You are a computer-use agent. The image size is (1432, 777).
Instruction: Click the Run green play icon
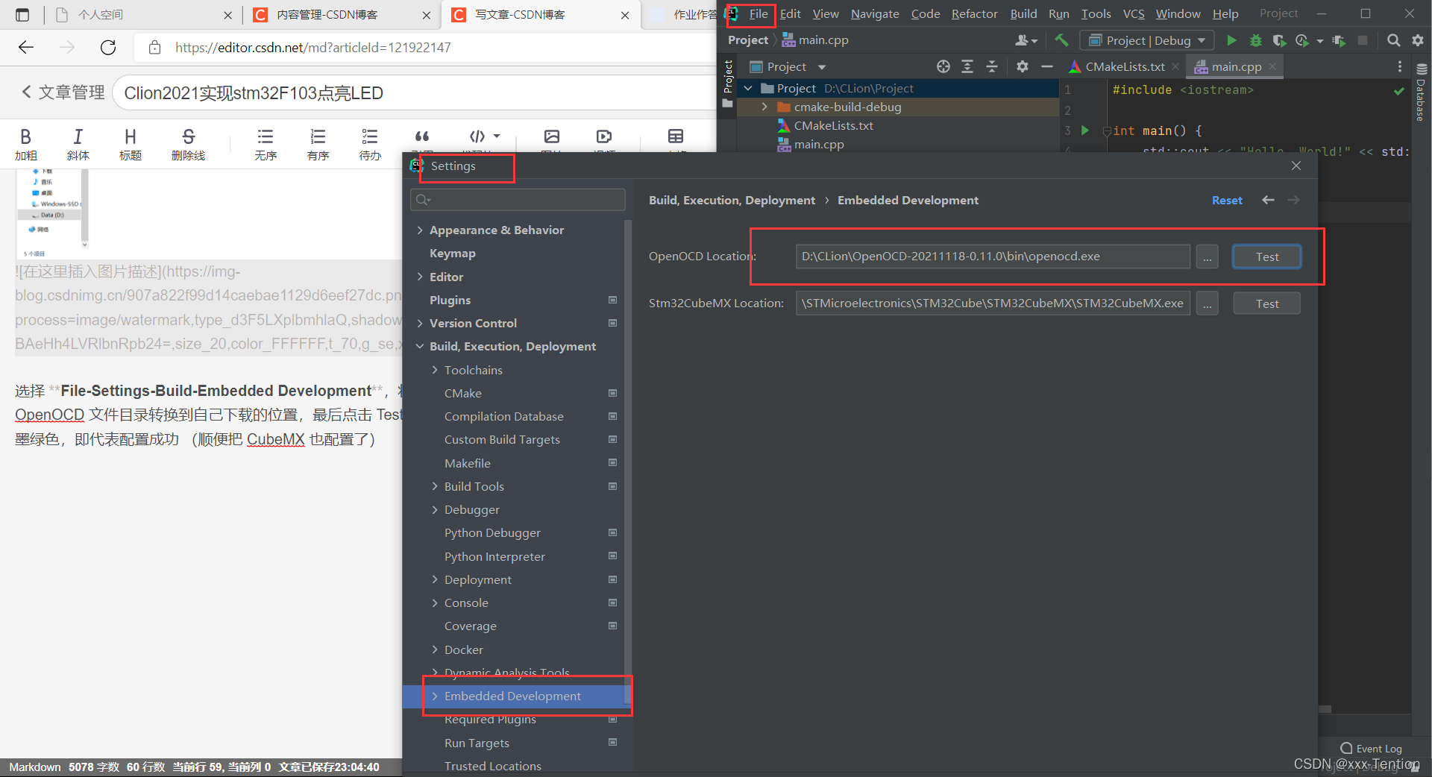1231,40
